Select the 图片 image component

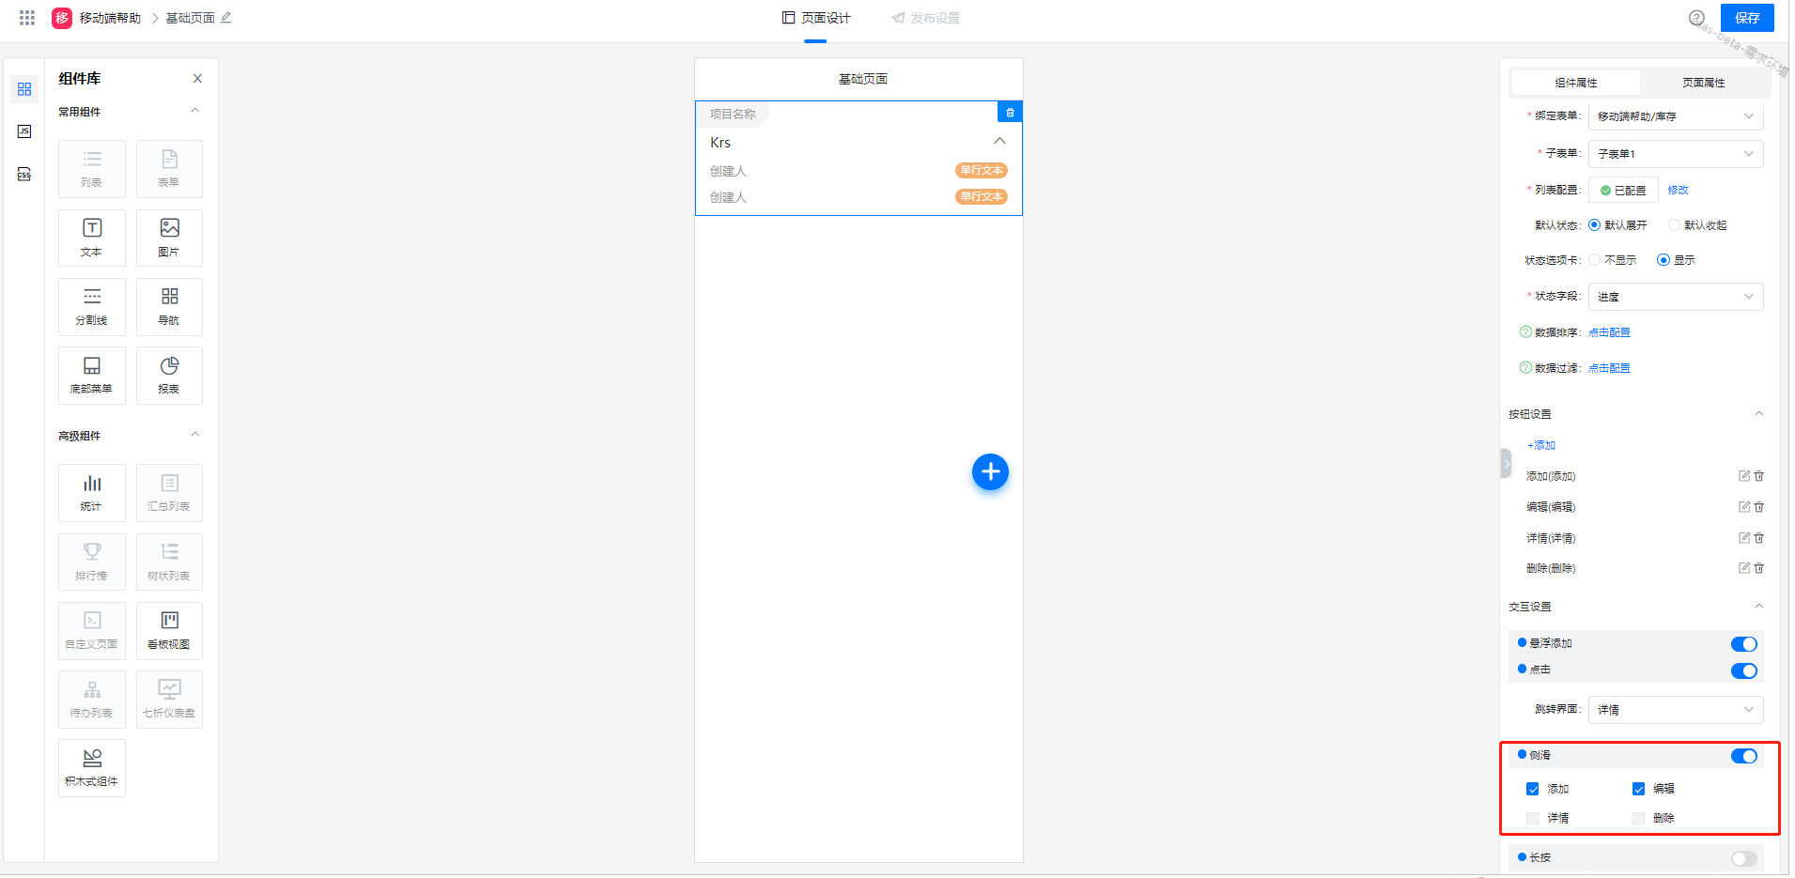pos(169,239)
